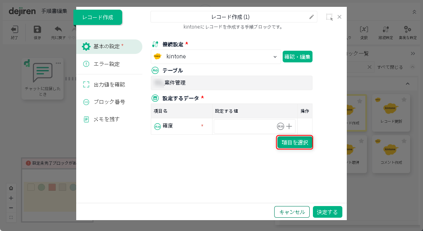Image resolution: width=423 pixels, height=231 pixels.
Task: Click the テーブル field showing 案件管理
Action: (x=231, y=83)
